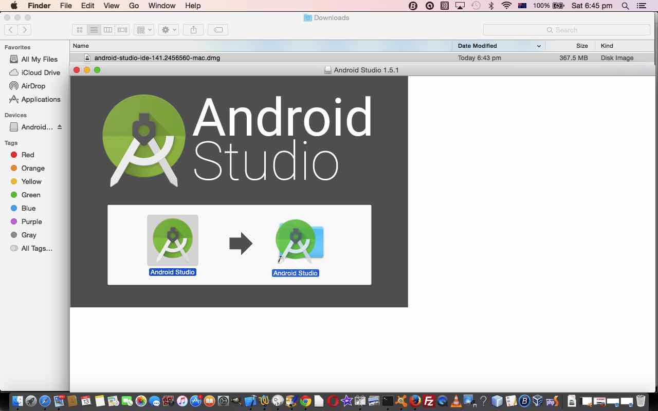Screen dimensions: 658x411
Task: Open the Action gear menu in the Finder toolbar
Action: 169,30
